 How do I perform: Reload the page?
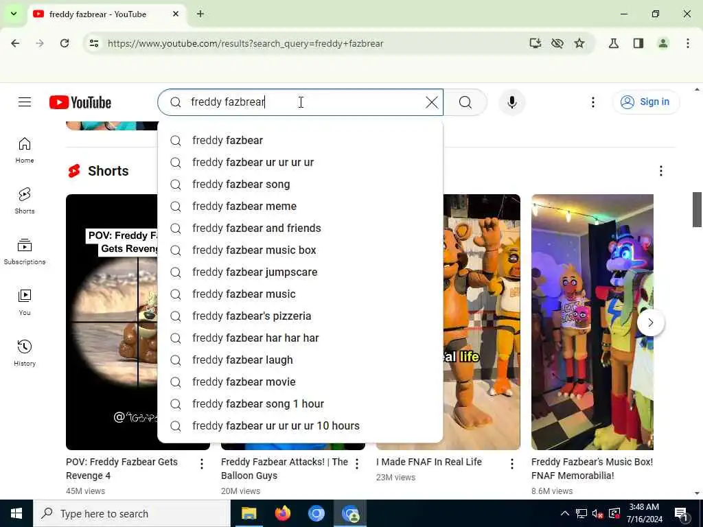pos(65,43)
